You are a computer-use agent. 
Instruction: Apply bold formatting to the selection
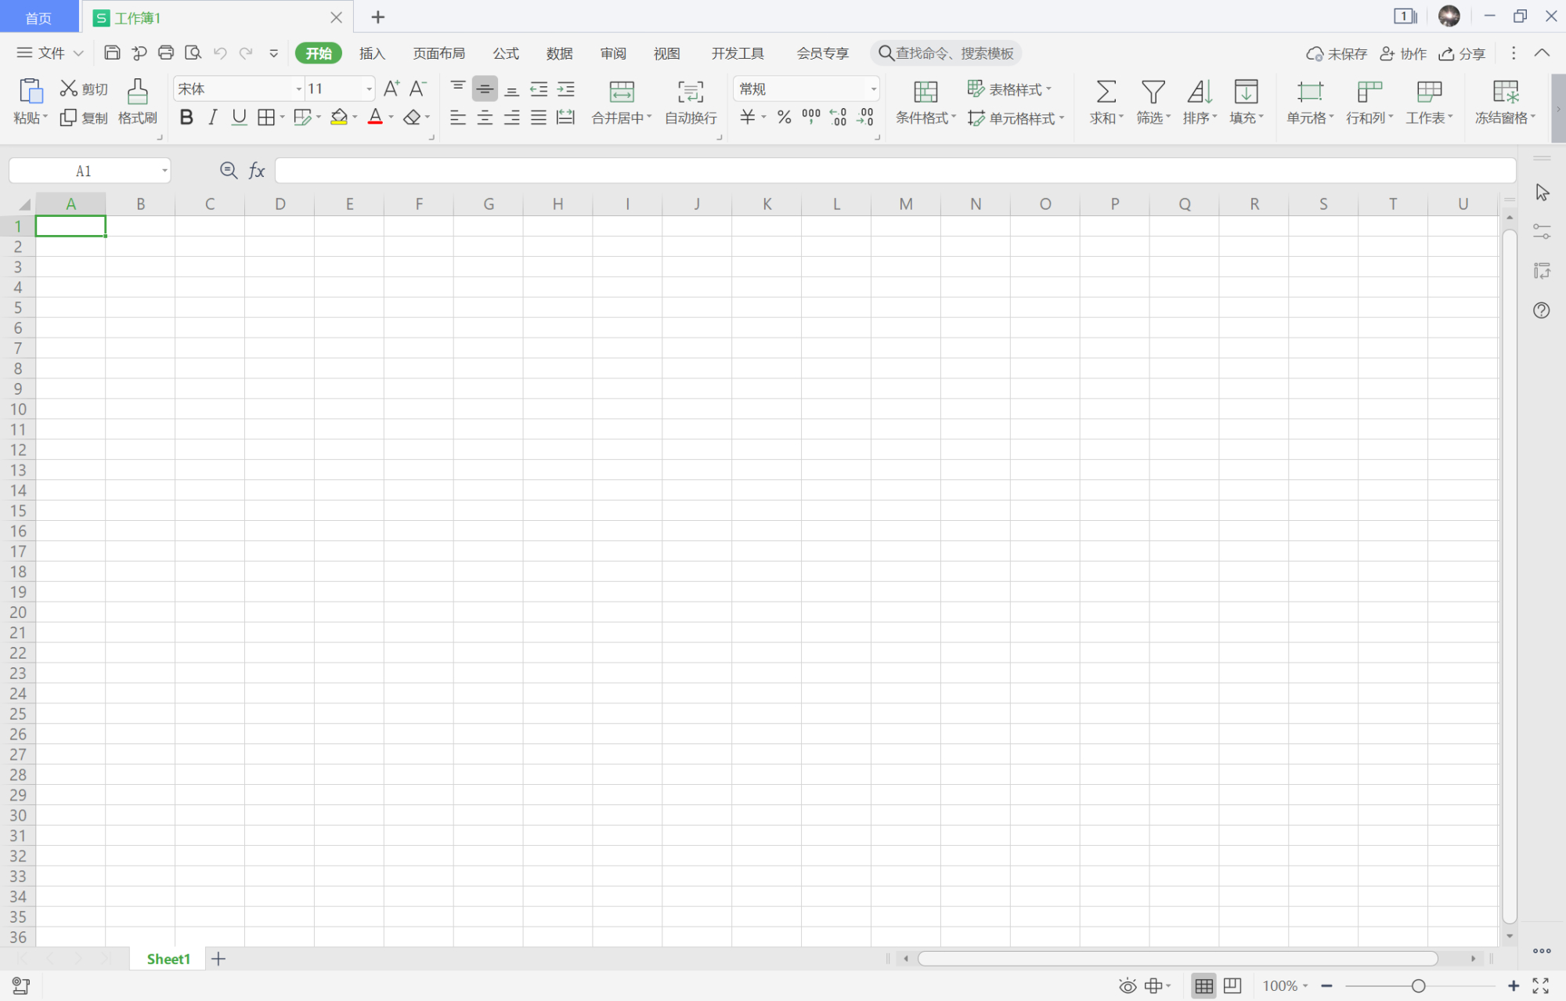186,117
